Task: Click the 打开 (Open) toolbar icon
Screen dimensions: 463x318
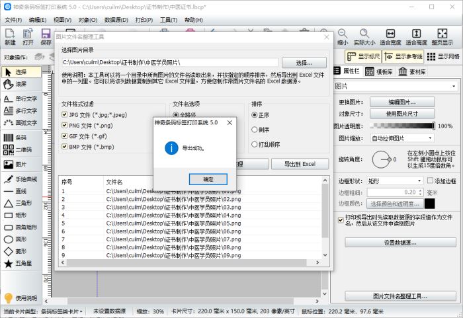Action: point(28,36)
